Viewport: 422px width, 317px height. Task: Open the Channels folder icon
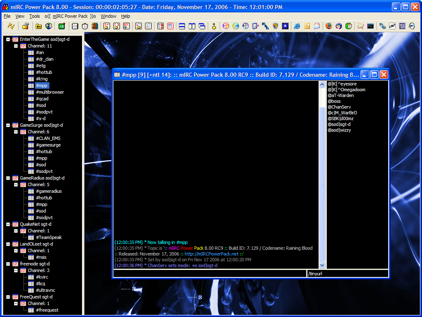click(38, 26)
